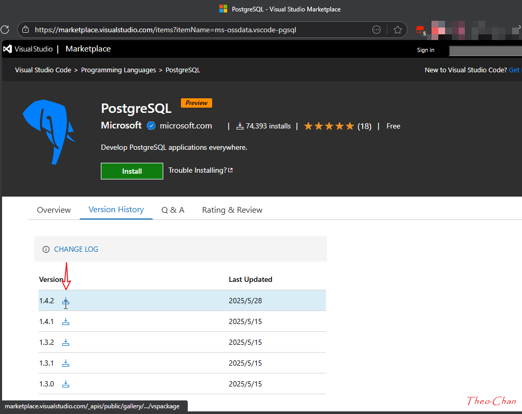This screenshot has height=414, width=522.
Task: Select the Version History tab
Action: tap(116, 210)
